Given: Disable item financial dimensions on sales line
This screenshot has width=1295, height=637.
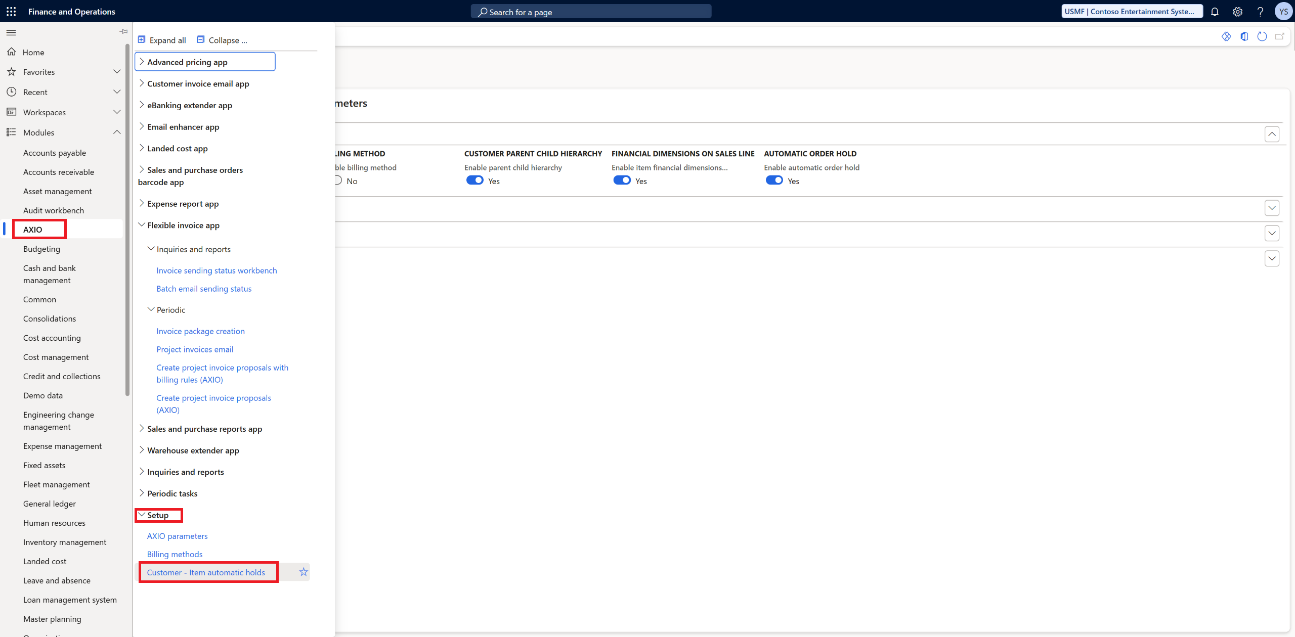Looking at the screenshot, I should click(623, 180).
